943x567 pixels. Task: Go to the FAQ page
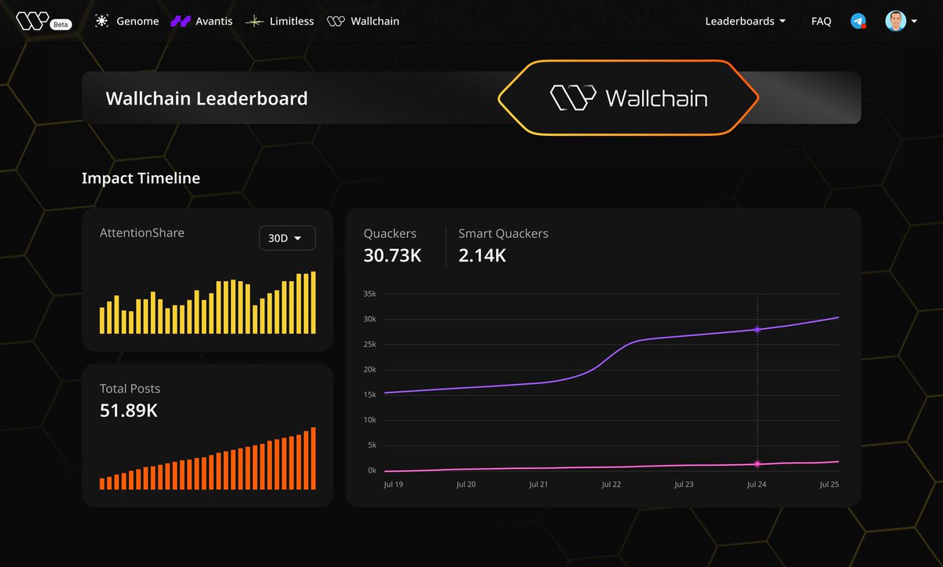821,21
